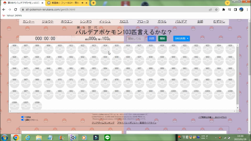Open the クリアタイムランキング link

pos(103,123)
